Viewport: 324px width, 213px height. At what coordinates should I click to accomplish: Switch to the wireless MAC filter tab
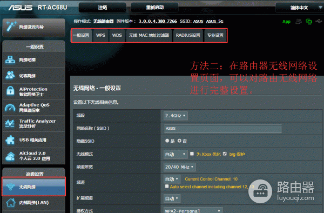[149, 35]
